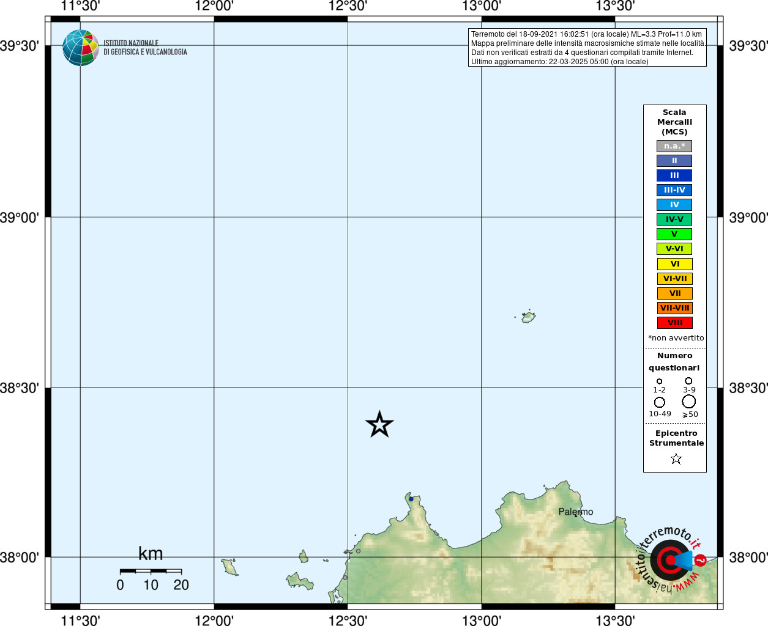Click the km scale bar
768x626 pixels.
151,571
